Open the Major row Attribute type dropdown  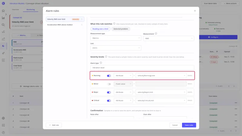pos(123,92)
